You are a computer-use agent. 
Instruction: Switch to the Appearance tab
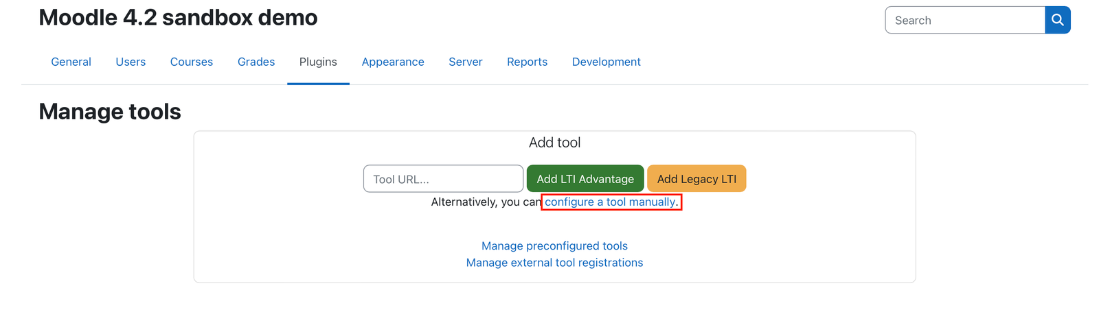(393, 62)
